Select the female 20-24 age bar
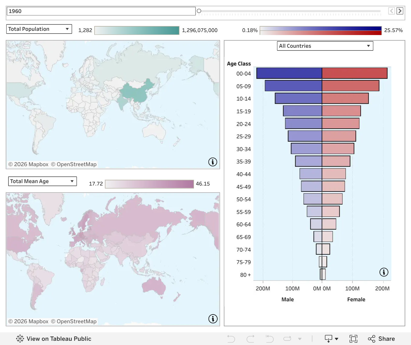 coord(341,124)
